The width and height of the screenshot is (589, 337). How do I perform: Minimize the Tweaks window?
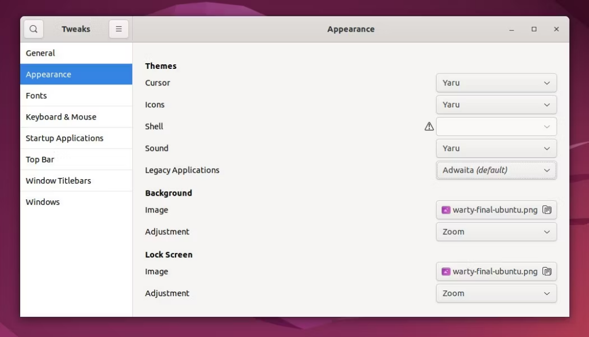pyautogui.click(x=511, y=29)
